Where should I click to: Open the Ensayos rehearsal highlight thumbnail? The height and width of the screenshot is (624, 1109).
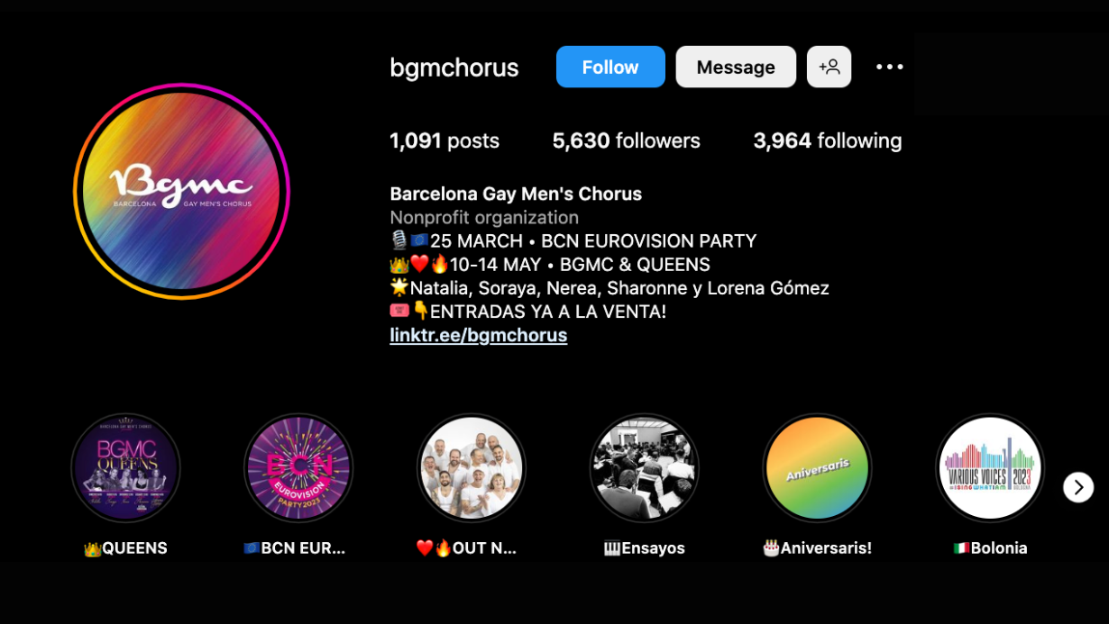645,468
